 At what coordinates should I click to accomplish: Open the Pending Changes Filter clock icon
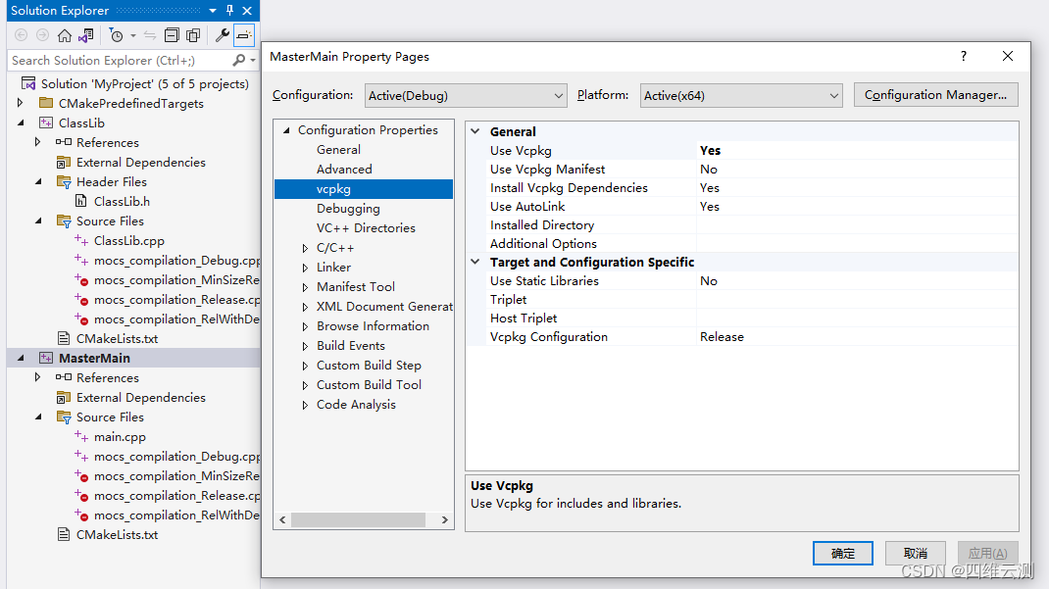117,34
